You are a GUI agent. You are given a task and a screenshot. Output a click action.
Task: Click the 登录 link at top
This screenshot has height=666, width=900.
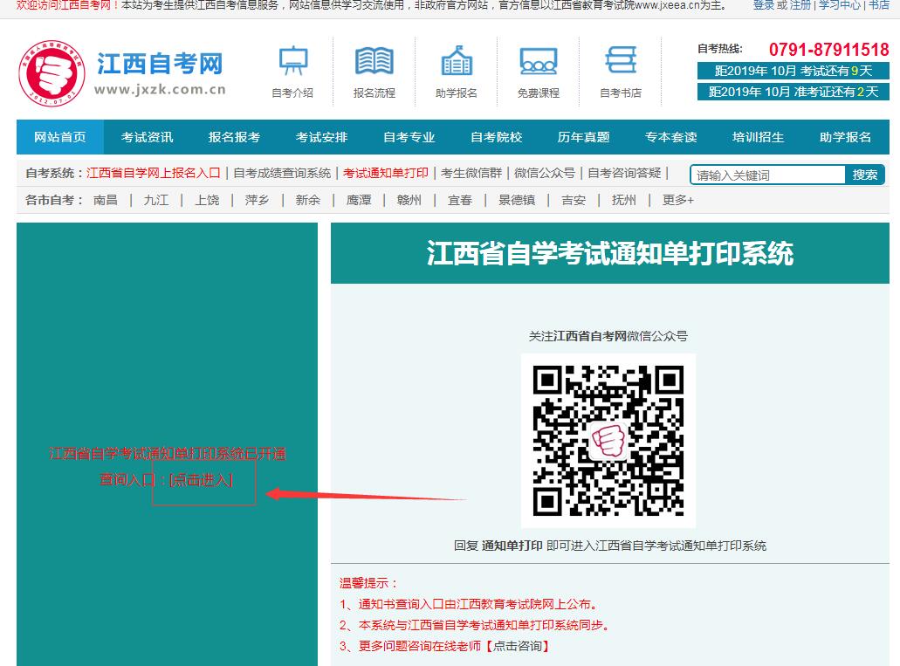(763, 5)
